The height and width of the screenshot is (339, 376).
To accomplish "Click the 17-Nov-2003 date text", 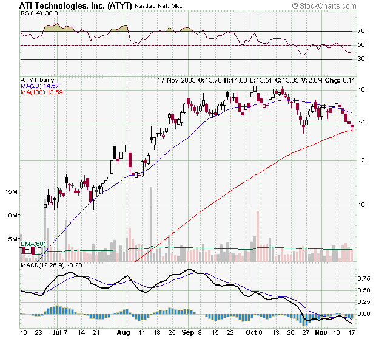I will (176, 80).
